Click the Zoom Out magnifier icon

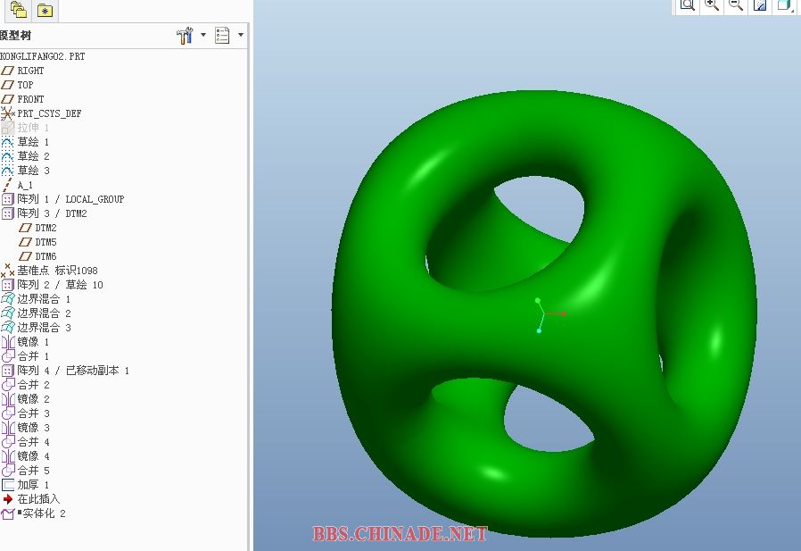(736, 5)
